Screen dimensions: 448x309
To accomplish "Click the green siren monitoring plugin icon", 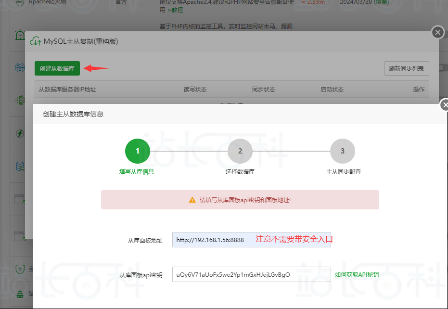I will click(x=19, y=36).
